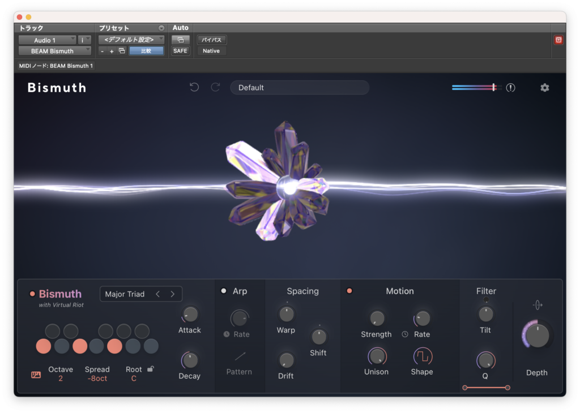Open the BEAM Bismuth plugin selector
The height and width of the screenshot is (413, 580).
[55, 51]
